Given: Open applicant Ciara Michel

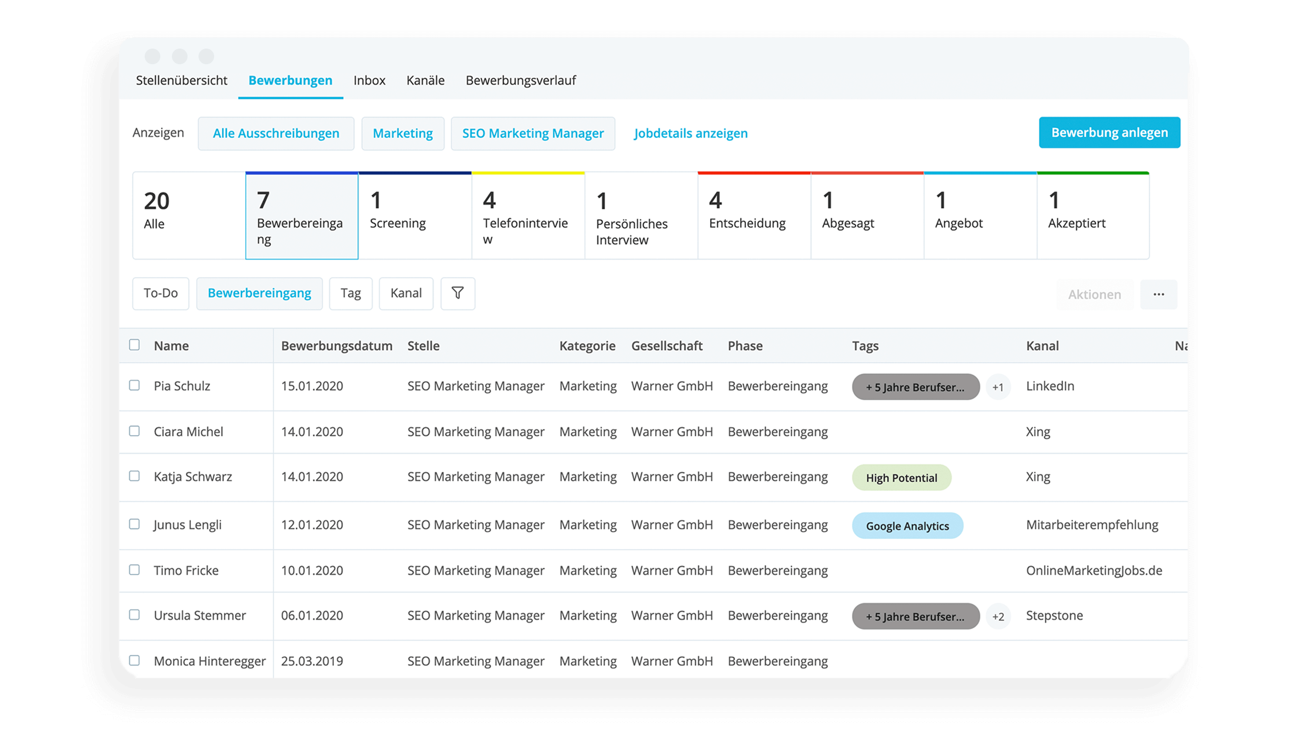Looking at the screenshot, I should pyautogui.click(x=189, y=432).
